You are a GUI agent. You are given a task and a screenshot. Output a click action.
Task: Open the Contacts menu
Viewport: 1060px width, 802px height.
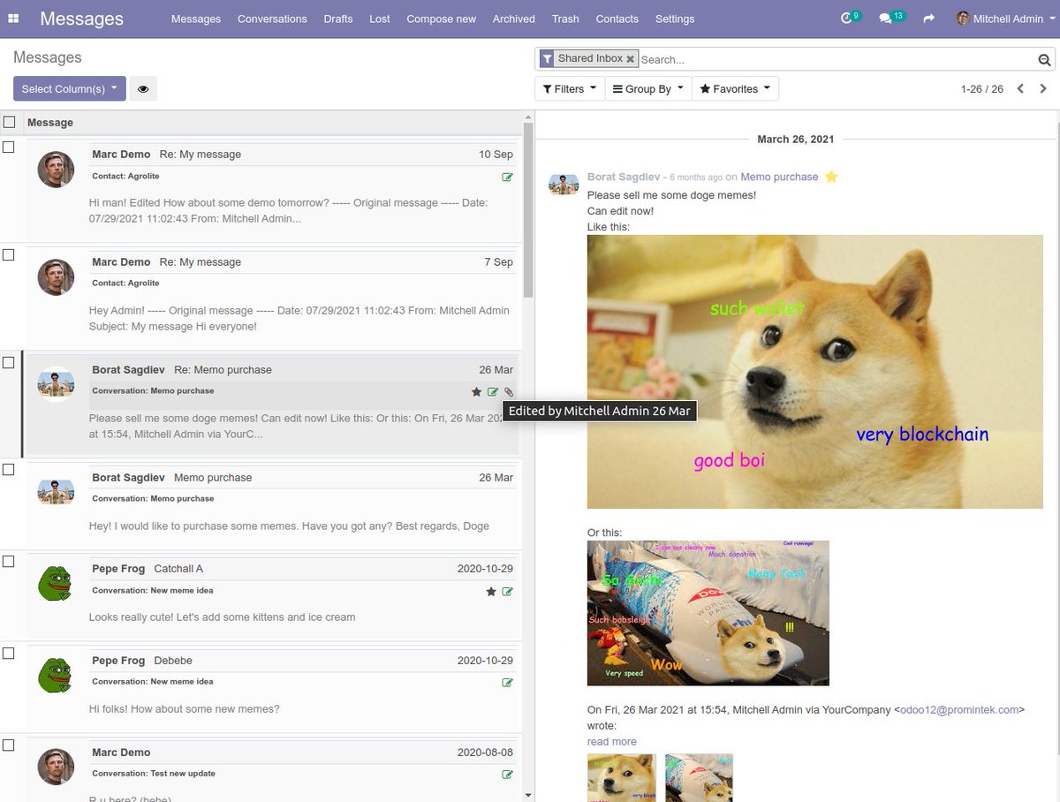click(x=617, y=19)
